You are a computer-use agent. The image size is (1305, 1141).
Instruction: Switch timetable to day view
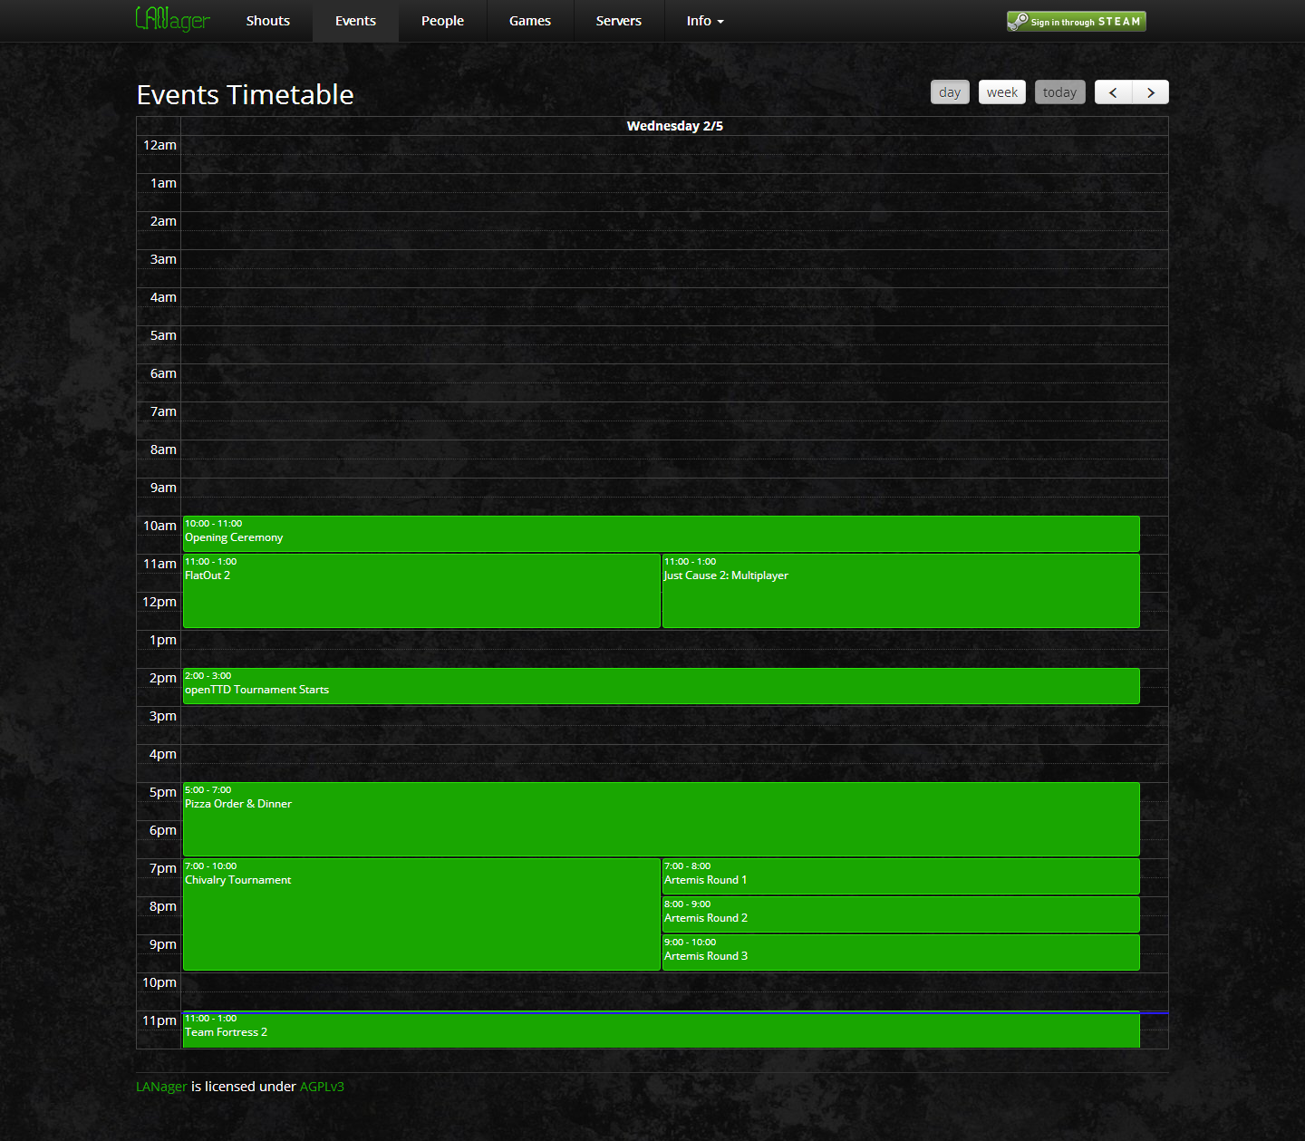click(x=950, y=92)
